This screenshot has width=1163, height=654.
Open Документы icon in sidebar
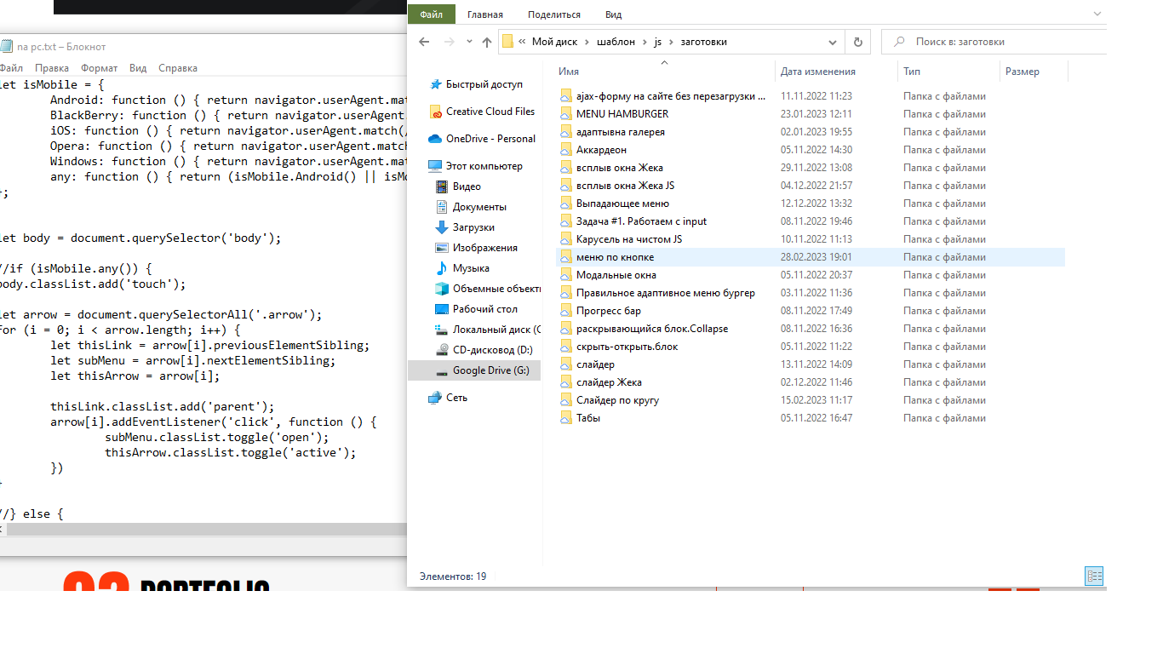coord(442,207)
